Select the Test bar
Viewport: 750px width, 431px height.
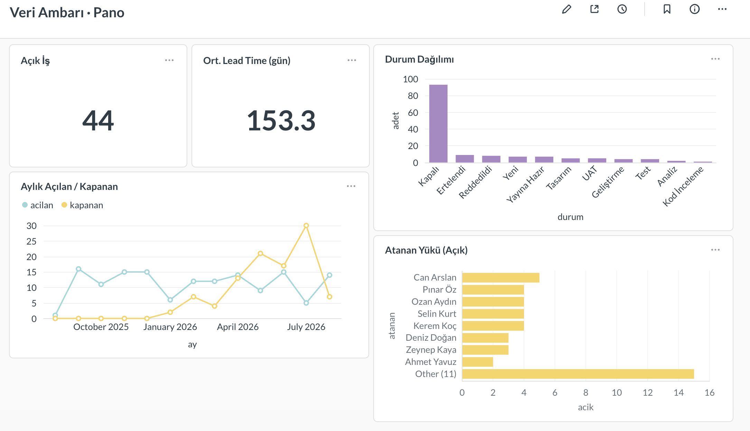(x=650, y=161)
